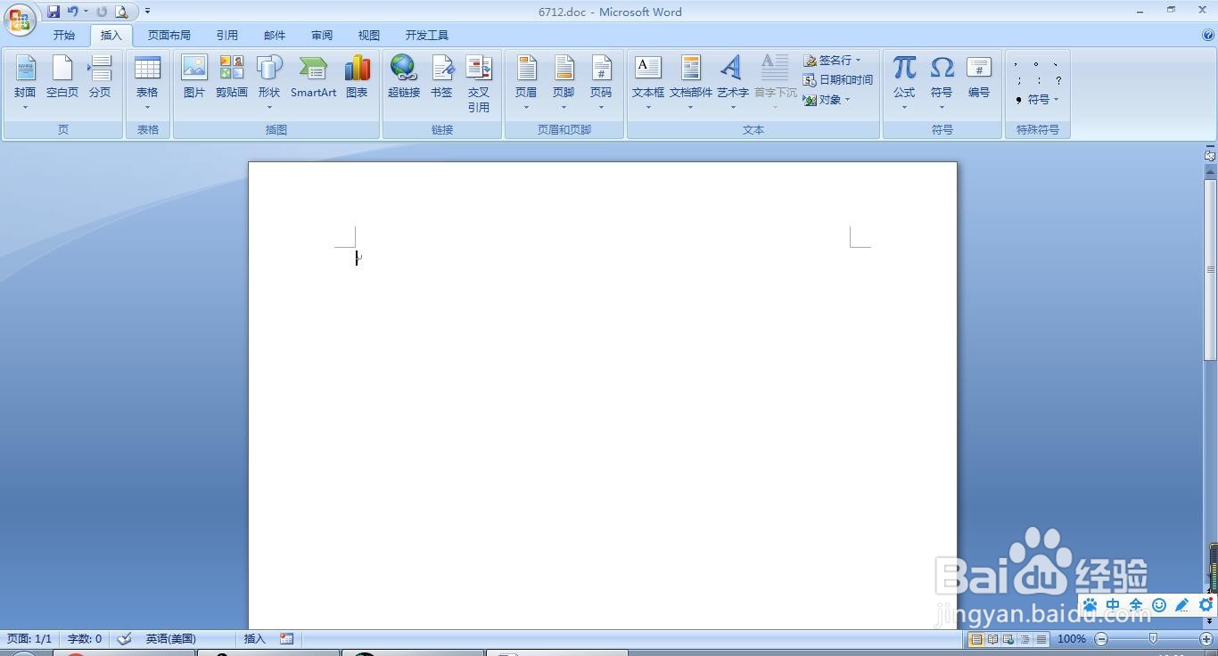Click the vertical scrollbar thumb
This screenshot has width=1218, height=656.
tap(1210, 270)
